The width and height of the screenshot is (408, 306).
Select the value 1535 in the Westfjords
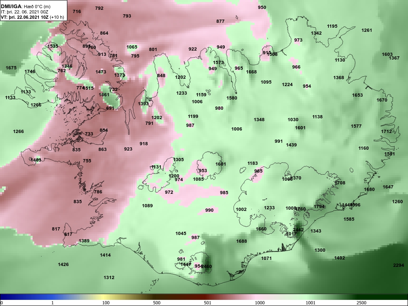(53, 47)
